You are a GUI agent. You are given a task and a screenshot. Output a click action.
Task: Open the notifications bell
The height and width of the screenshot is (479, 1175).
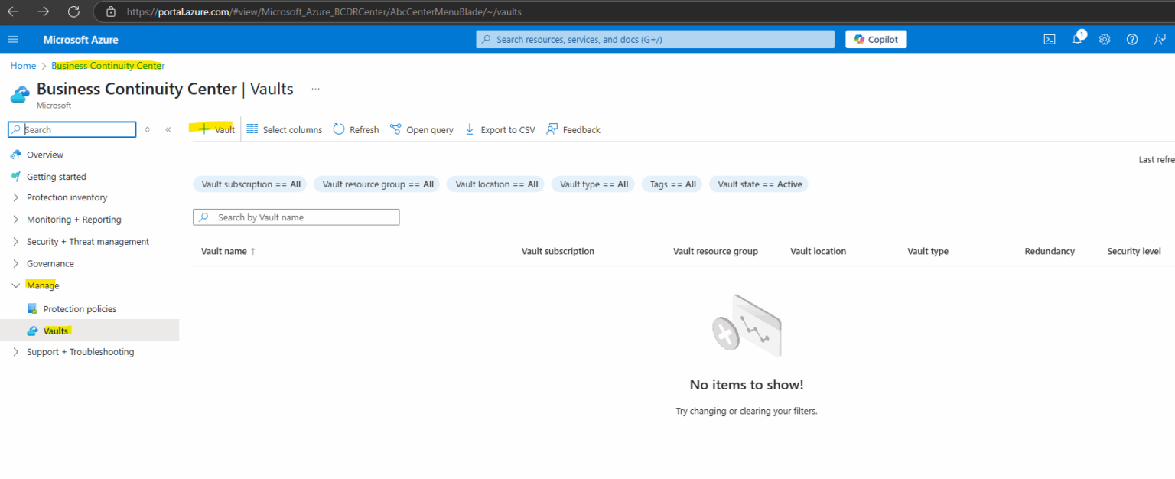click(x=1076, y=39)
